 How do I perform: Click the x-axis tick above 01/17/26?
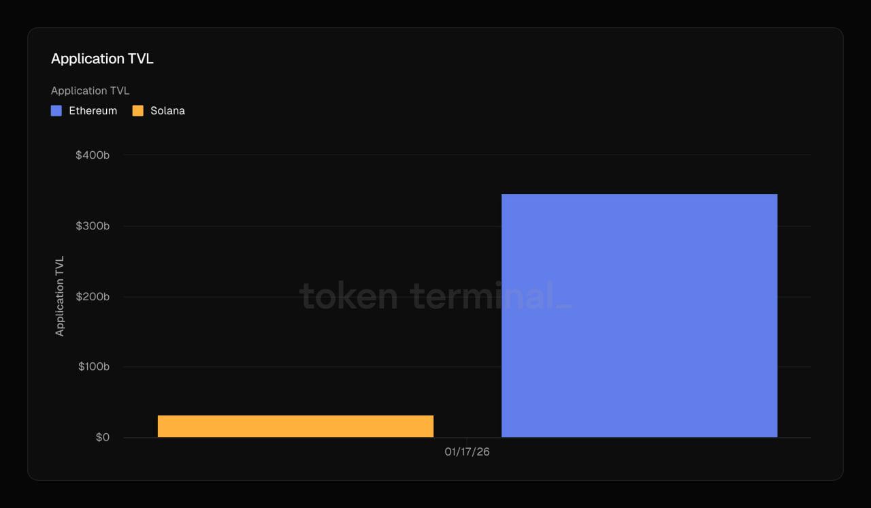tap(467, 441)
